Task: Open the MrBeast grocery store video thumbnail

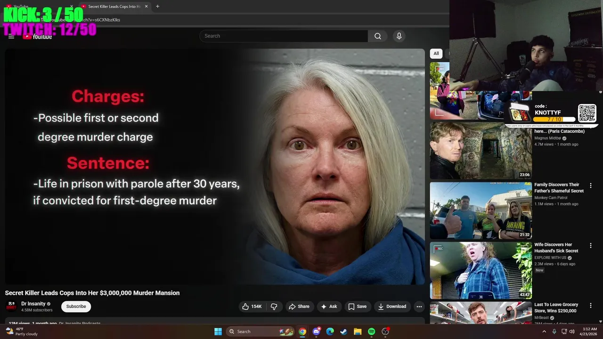Action: click(x=481, y=313)
